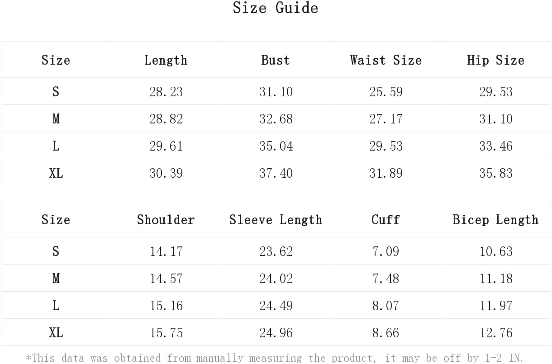Select the L waist size value 29.53
Viewport: 552px width, 364px height.
[386, 146]
